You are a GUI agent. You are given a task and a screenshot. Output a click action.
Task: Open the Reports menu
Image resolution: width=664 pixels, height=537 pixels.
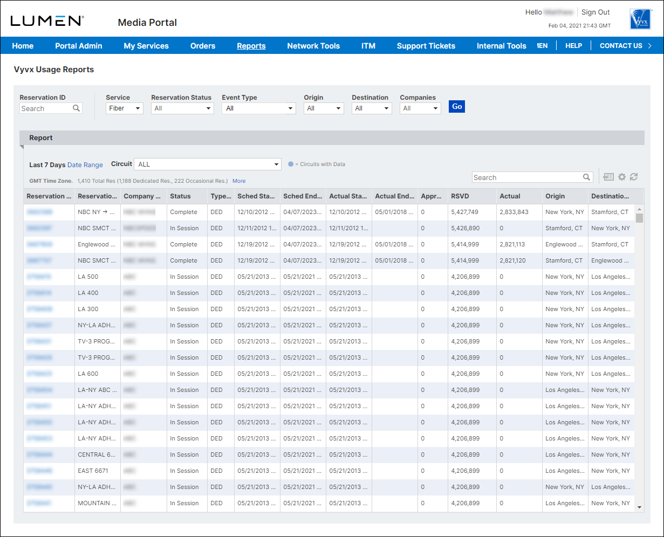click(251, 46)
